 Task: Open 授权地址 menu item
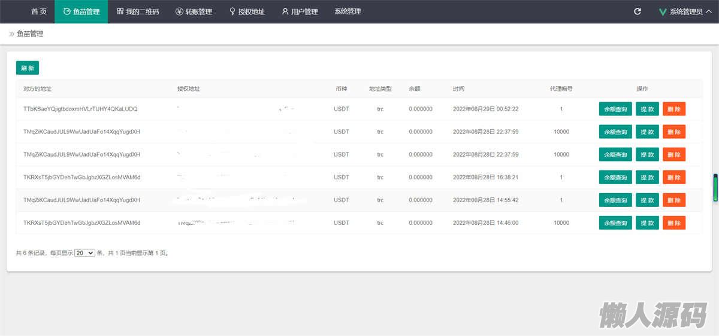click(x=247, y=11)
